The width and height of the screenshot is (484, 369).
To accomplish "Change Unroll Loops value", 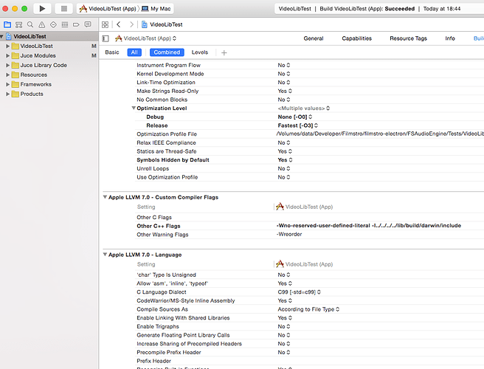I will click(283, 168).
